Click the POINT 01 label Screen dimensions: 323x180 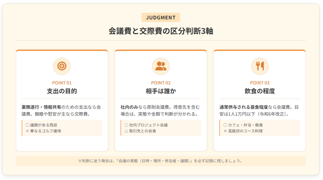pyautogui.click(x=62, y=83)
